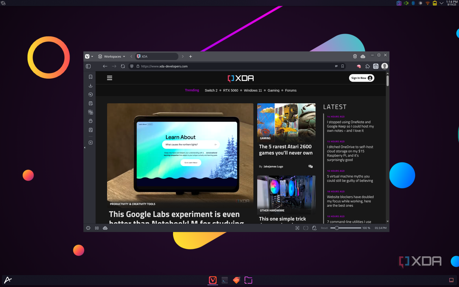The width and height of the screenshot is (459, 287).
Task: Open the Downloads panel in the sidebar
Action: (90, 85)
